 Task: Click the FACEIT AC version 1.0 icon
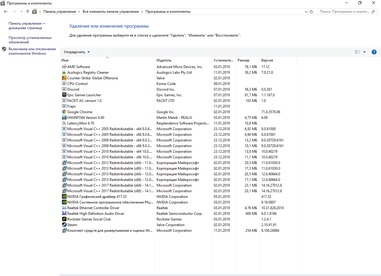pos(64,101)
